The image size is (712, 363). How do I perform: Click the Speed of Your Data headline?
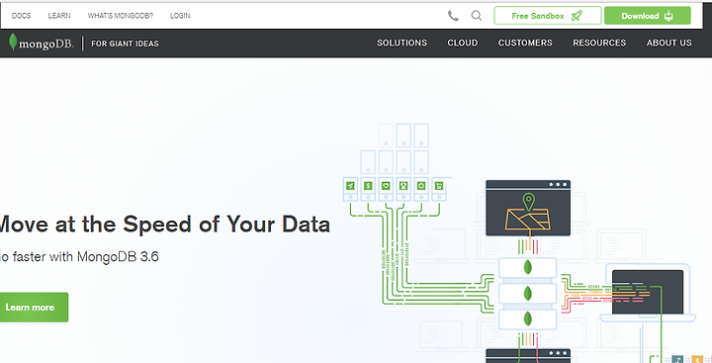point(164,225)
